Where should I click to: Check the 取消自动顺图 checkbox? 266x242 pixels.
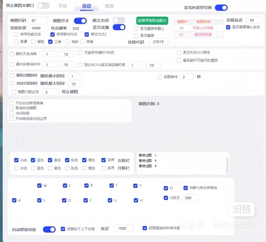point(12,108)
